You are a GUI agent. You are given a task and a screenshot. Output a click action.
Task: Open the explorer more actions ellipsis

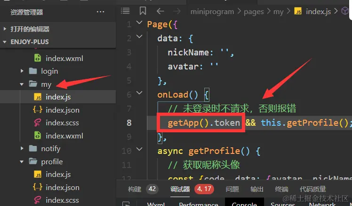(100, 12)
